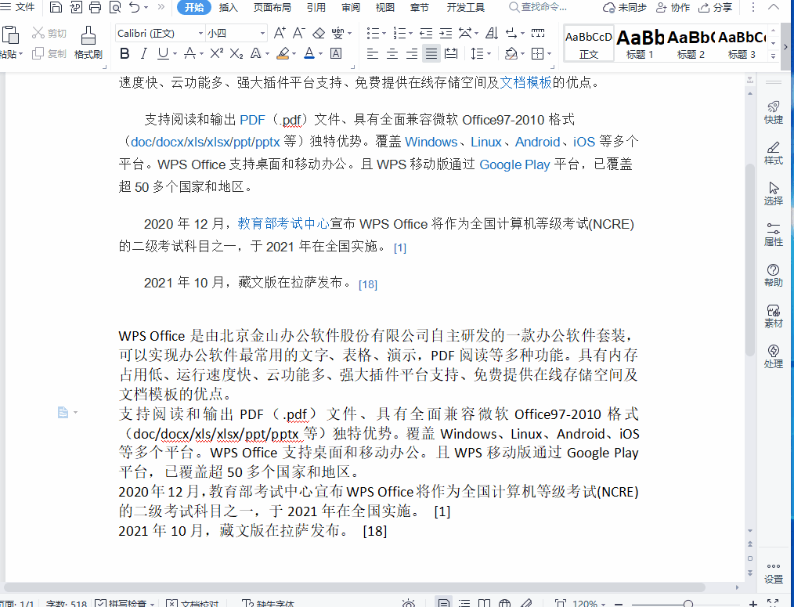
Task: Expand the Paste (粘贴) dropdown arrow
Action: (x=21, y=54)
